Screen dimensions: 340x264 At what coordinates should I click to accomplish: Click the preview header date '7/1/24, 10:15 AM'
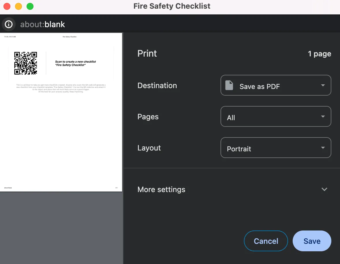tap(10, 37)
